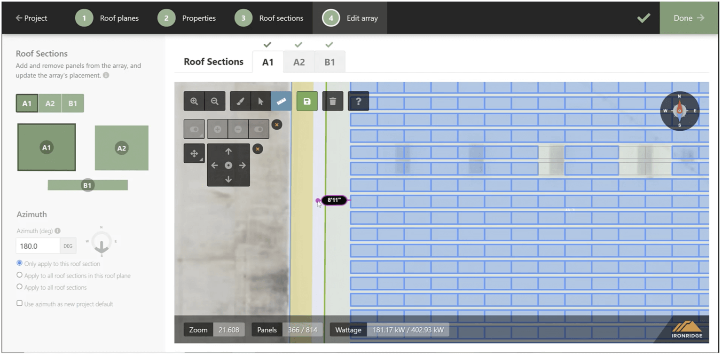Check 'Use azimuth as new project default'
722x356 pixels.
click(x=20, y=303)
